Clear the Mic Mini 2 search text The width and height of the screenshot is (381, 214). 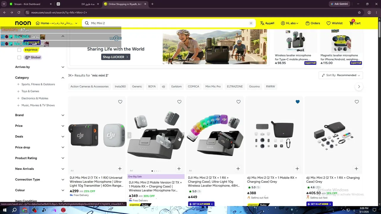[x=251, y=23]
